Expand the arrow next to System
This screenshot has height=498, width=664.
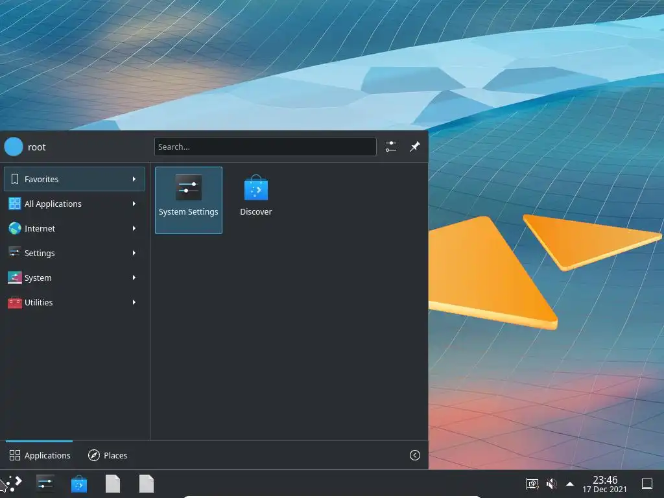(x=134, y=278)
